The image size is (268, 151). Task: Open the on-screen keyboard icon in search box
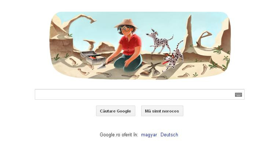(238, 95)
